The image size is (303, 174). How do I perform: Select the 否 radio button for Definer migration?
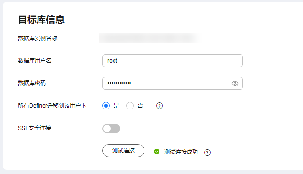(129, 106)
